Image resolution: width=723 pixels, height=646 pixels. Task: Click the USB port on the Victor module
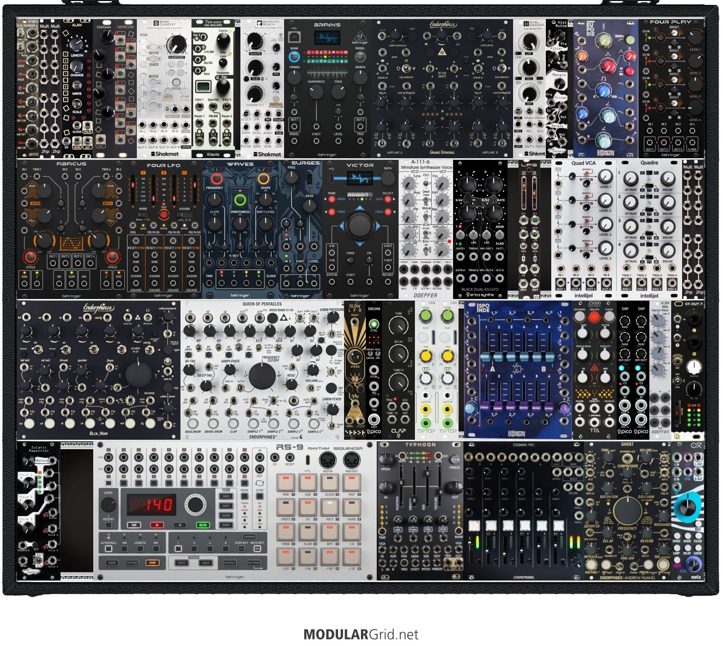(333, 178)
